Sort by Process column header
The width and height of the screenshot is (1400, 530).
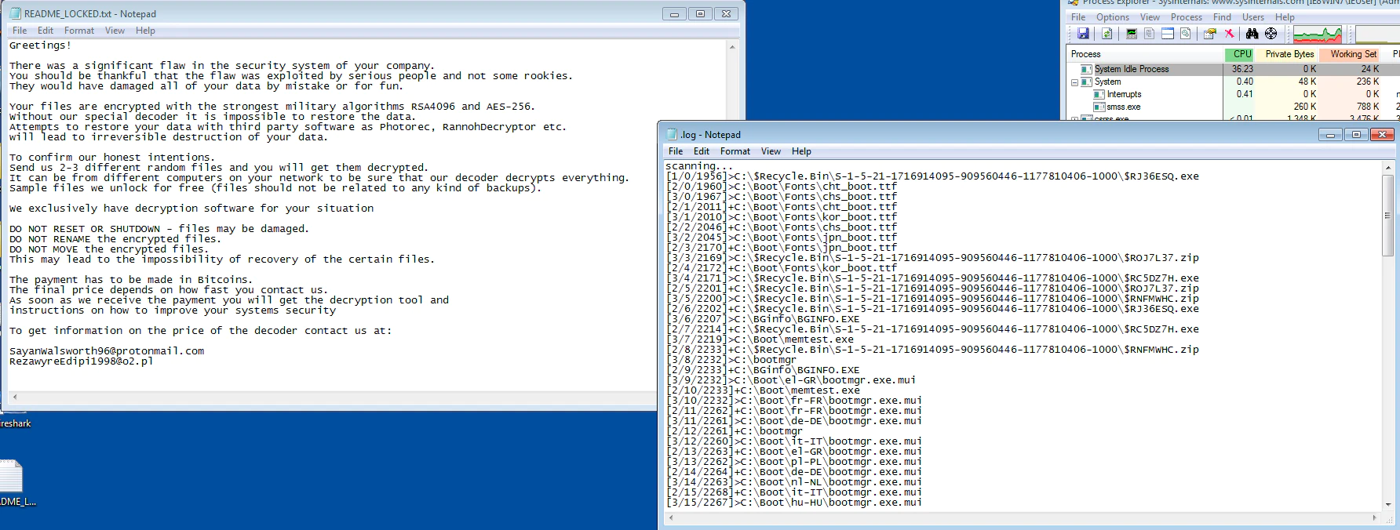(x=1145, y=54)
